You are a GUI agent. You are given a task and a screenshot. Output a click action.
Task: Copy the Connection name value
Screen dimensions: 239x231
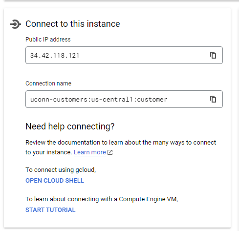[213, 99]
